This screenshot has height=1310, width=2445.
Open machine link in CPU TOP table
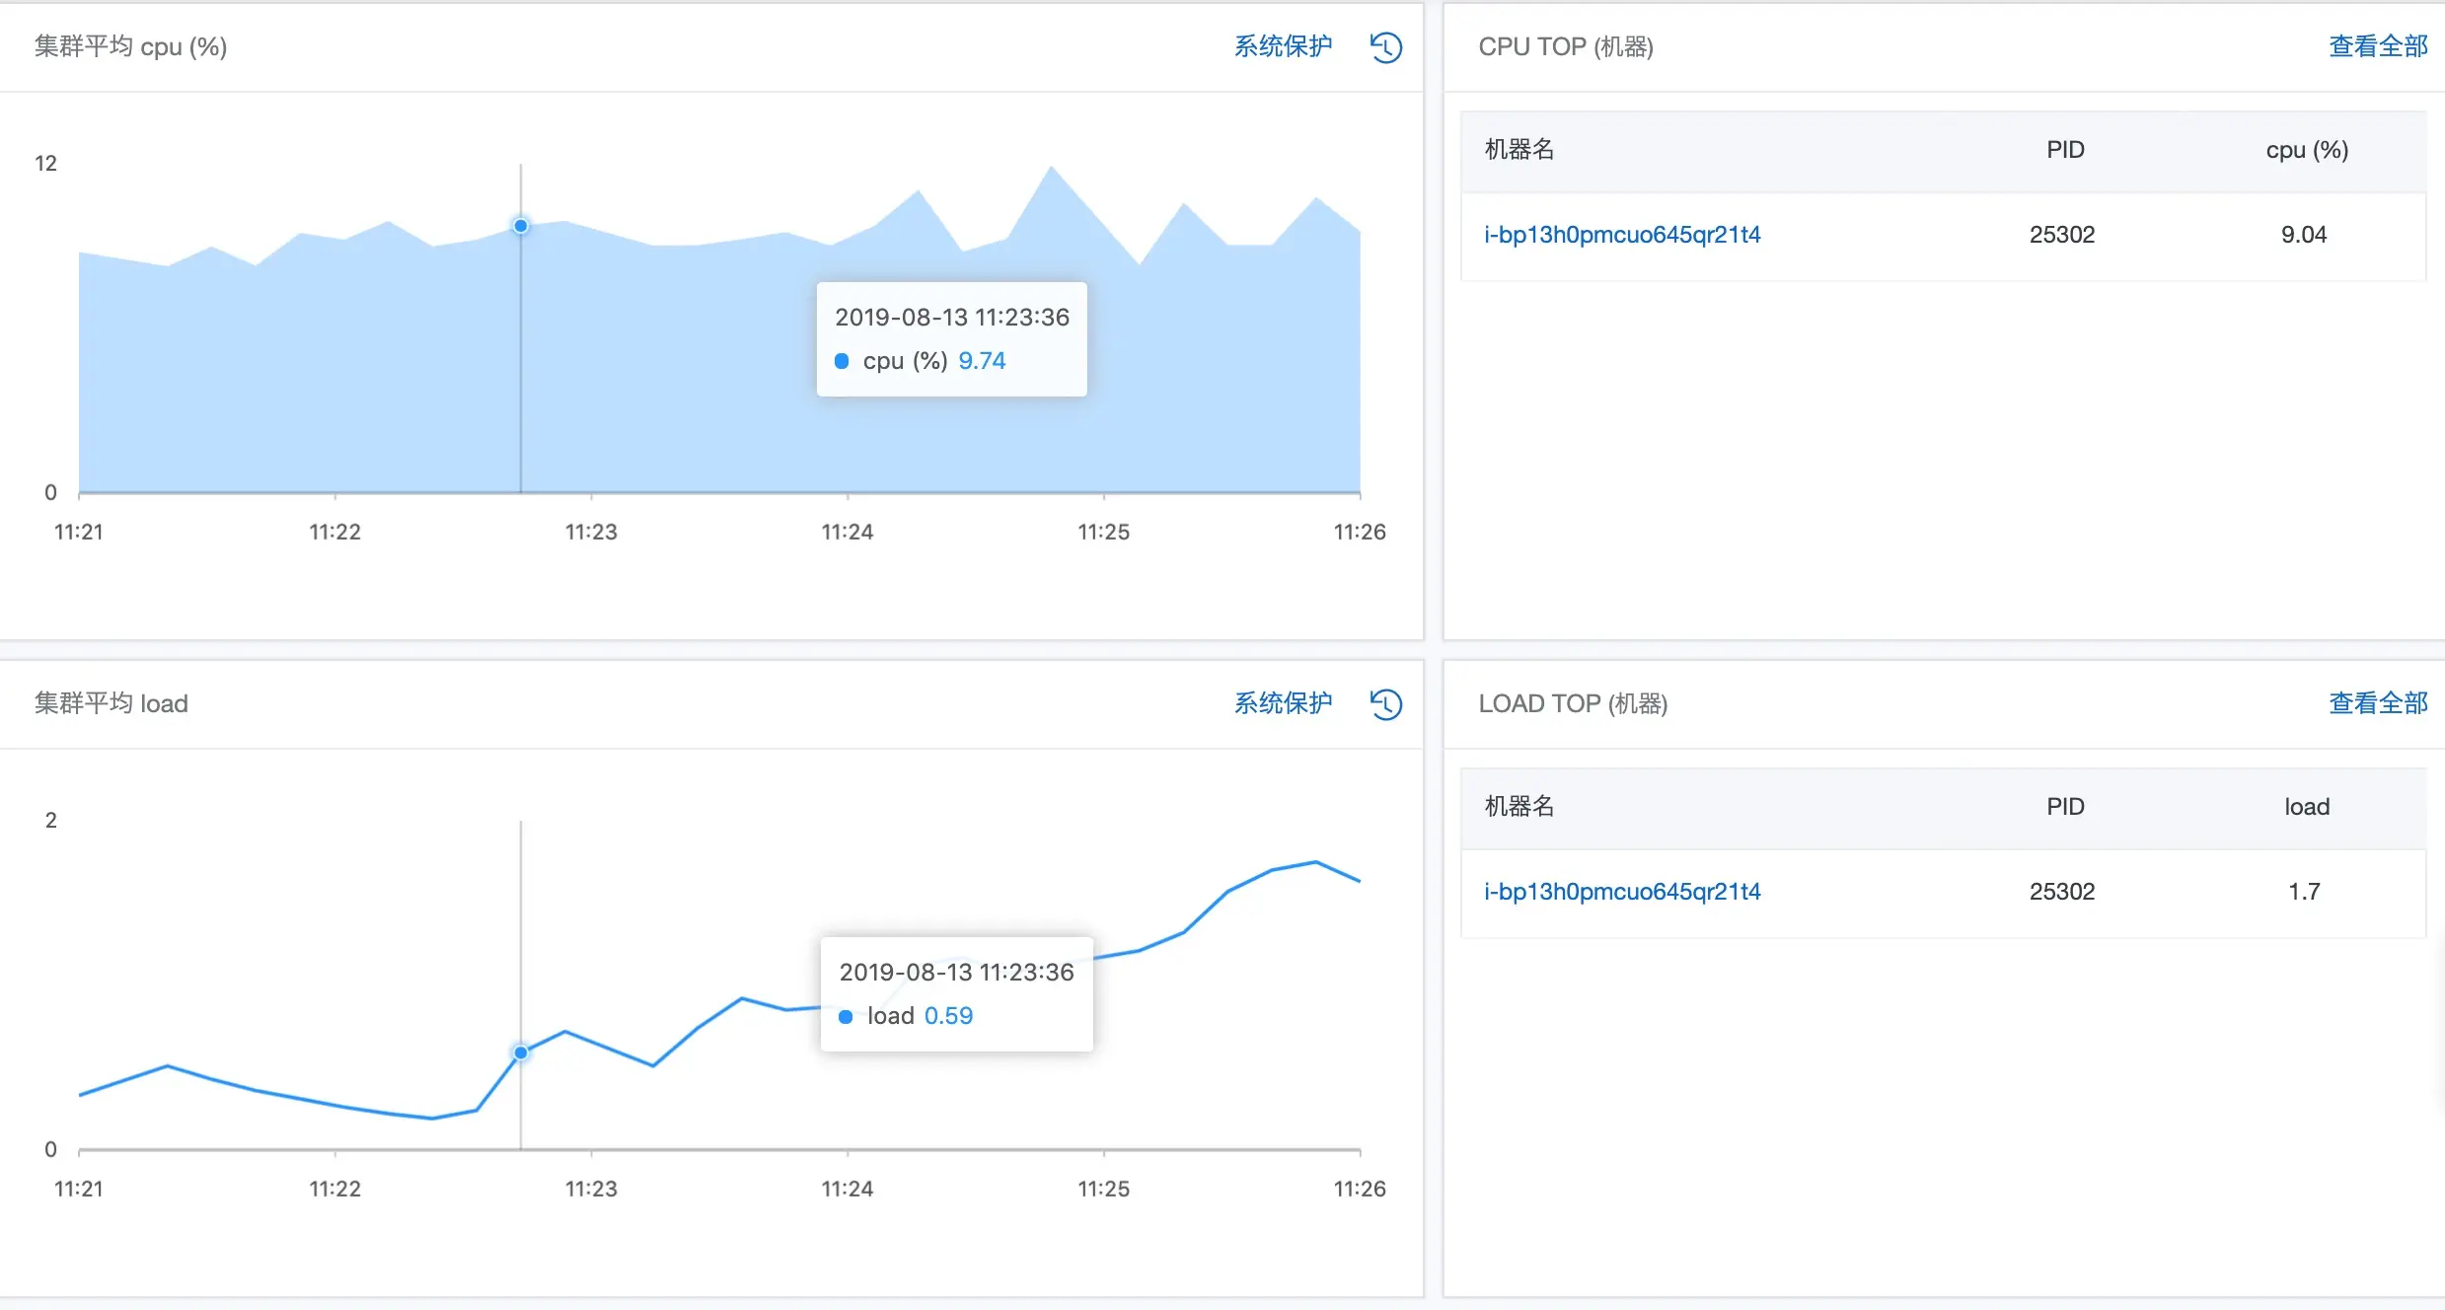pyautogui.click(x=1621, y=235)
